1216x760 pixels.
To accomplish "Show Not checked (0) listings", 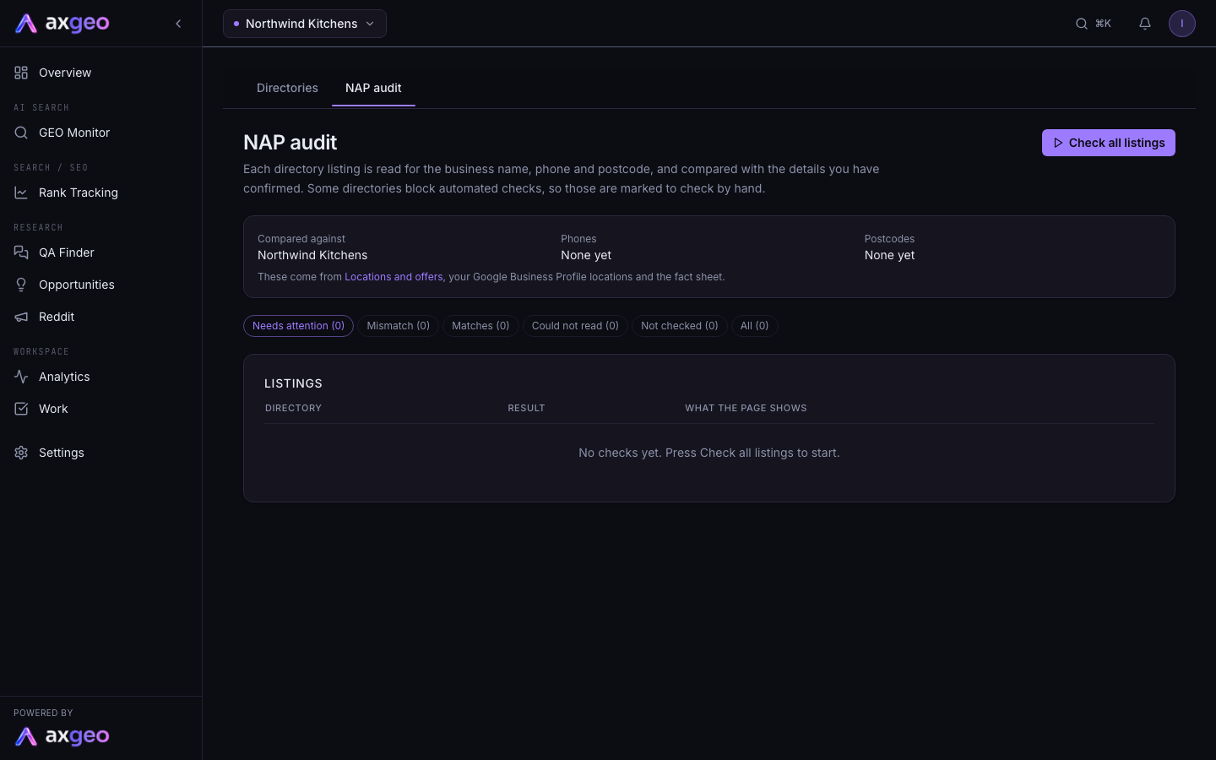I will [680, 326].
